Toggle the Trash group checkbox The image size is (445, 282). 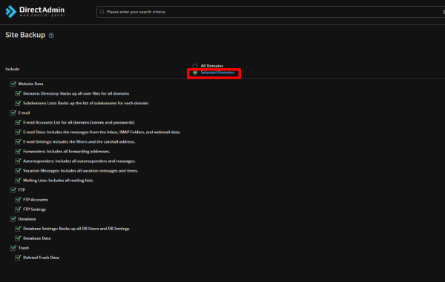(13, 248)
